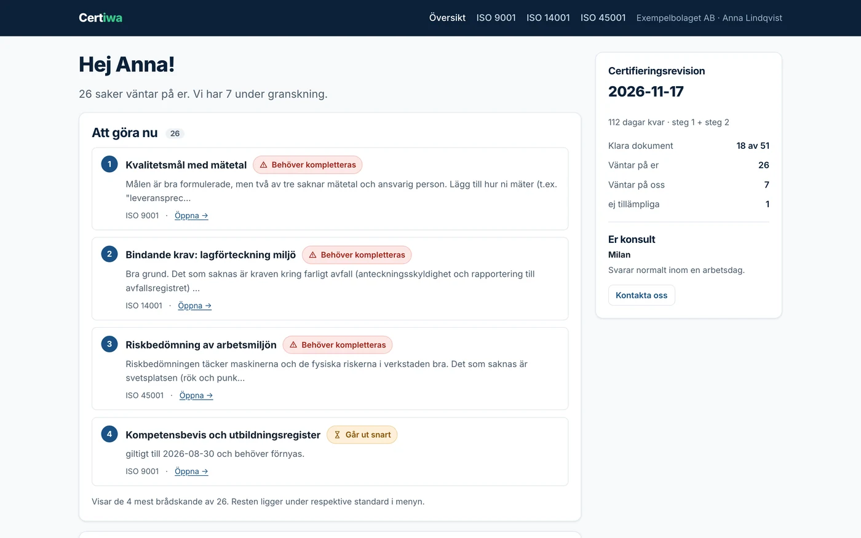This screenshot has width=861, height=538.
Task: Click the ej tillämpliga row label
Action: pos(633,204)
